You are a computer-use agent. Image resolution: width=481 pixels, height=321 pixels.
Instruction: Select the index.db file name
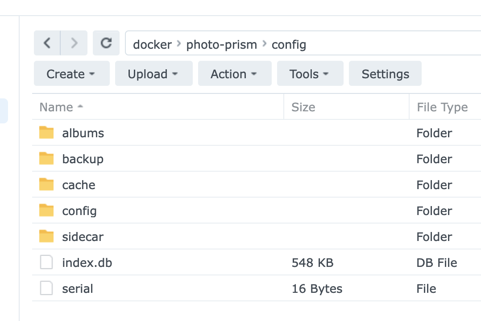coord(87,262)
